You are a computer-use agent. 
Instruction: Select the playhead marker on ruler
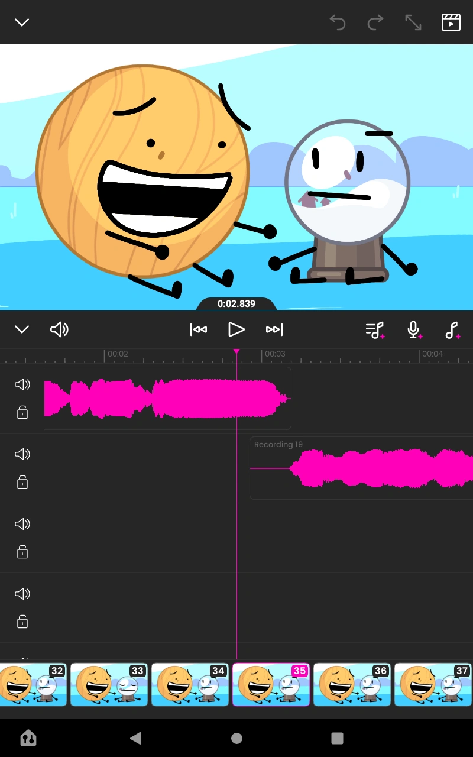point(237,351)
